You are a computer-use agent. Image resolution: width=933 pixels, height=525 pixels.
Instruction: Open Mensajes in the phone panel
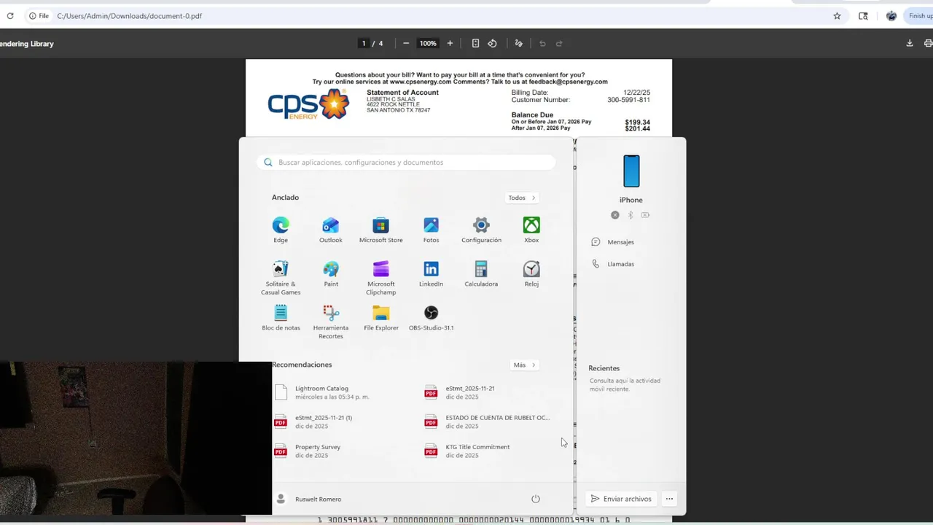pos(613,242)
